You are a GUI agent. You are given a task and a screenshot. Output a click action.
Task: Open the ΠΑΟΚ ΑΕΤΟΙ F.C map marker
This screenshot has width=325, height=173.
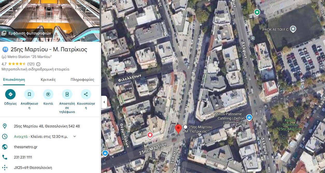pyautogui.click(x=293, y=29)
